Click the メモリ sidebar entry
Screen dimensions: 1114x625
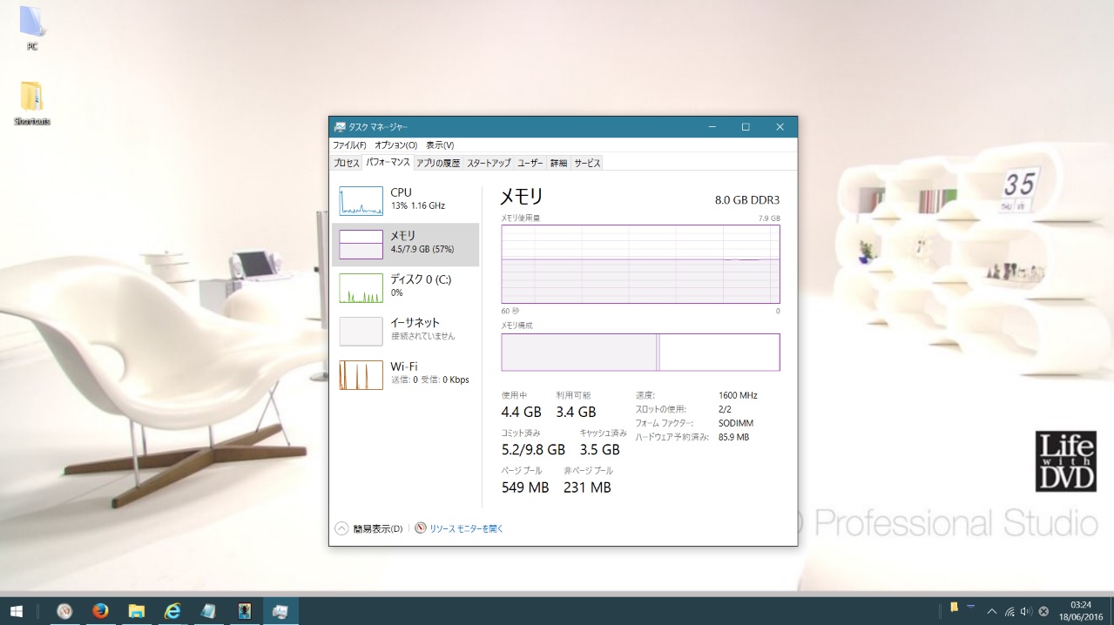point(405,244)
